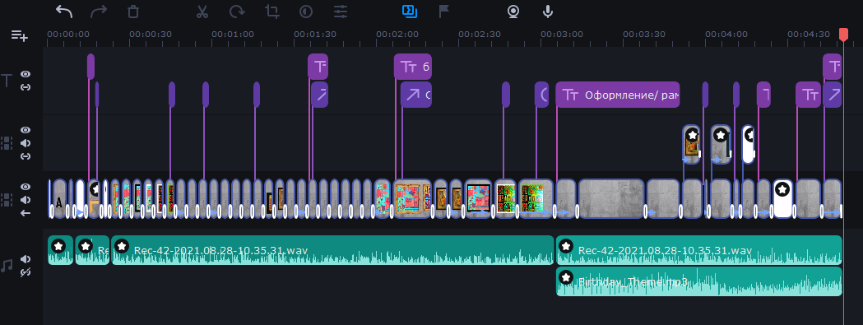This screenshot has height=325, width=863.
Task: Start webcam recording
Action: tap(513, 11)
